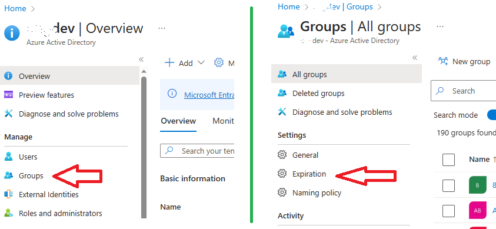Click the gear icon next to Add

click(x=219, y=62)
